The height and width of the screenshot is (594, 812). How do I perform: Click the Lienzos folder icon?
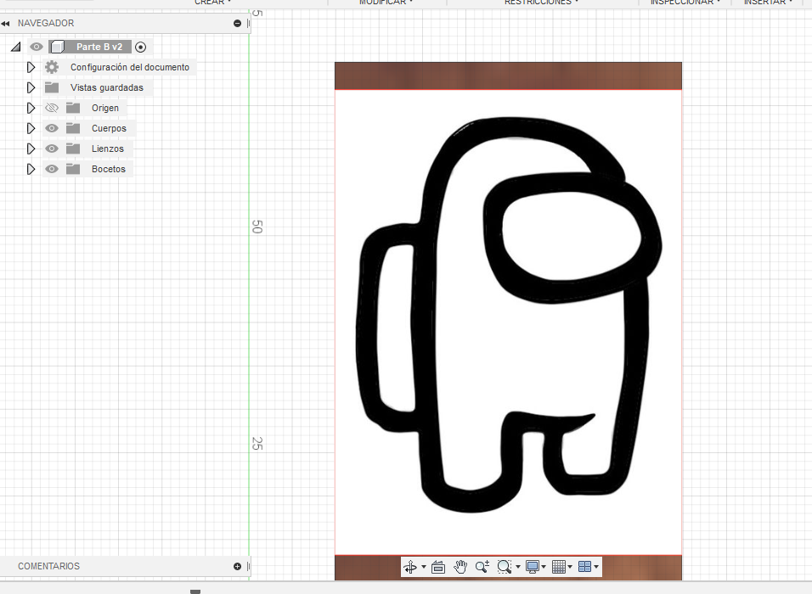[x=73, y=149]
